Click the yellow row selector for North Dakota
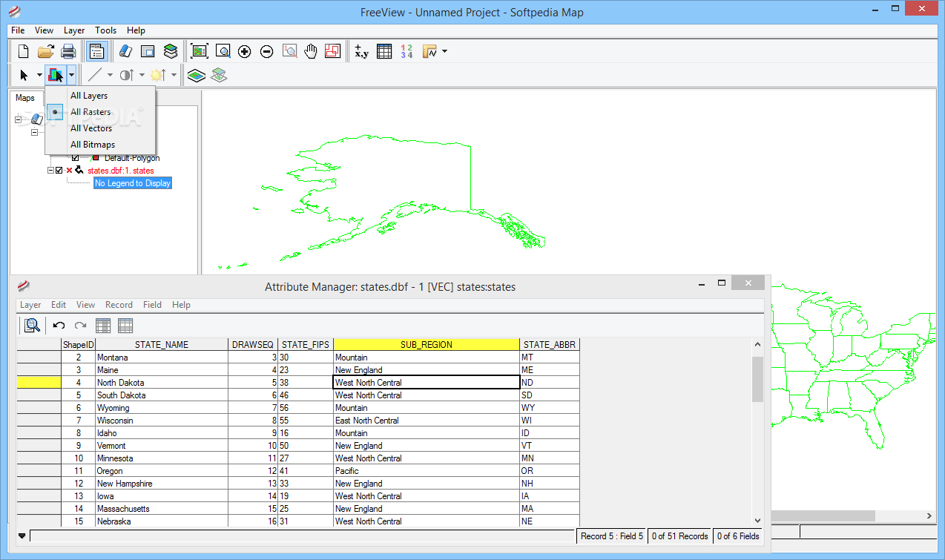The image size is (945, 560). pos(39,383)
